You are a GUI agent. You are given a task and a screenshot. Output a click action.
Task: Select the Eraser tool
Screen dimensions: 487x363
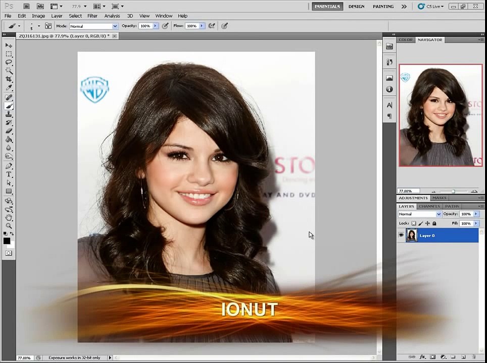click(x=9, y=131)
